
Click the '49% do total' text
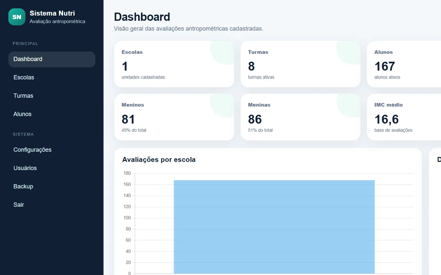click(134, 130)
